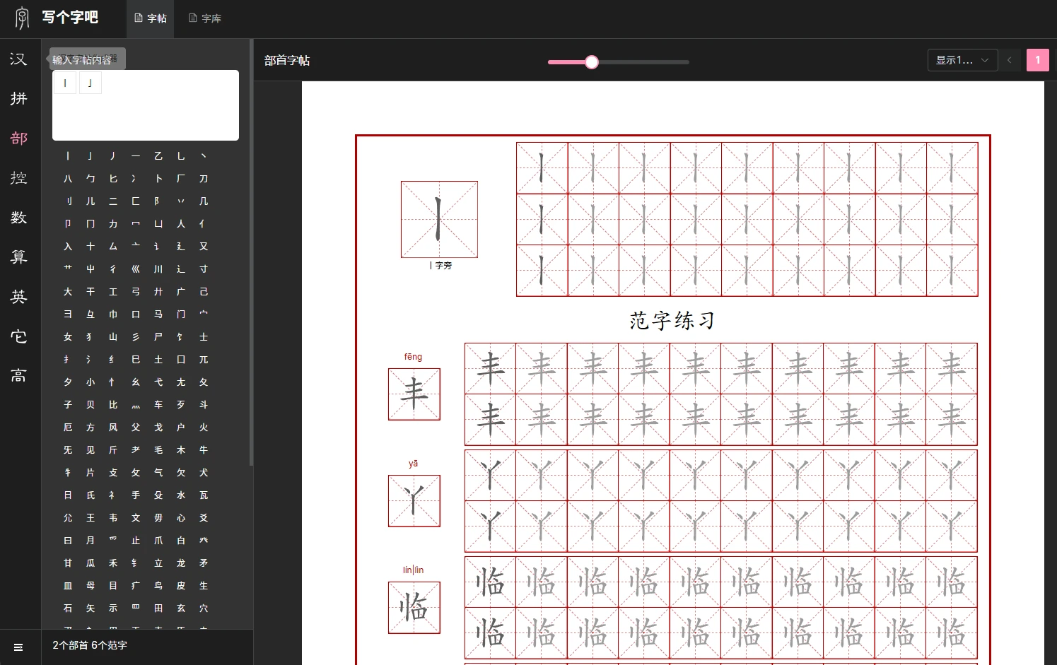Toggle the 山 radical in the radical grid

pos(113,337)
